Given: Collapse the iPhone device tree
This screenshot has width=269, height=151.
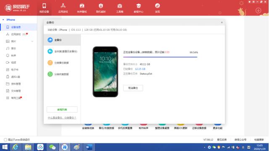Looking at the screenshot, I should pyautogui.click(x=3, y=20).
